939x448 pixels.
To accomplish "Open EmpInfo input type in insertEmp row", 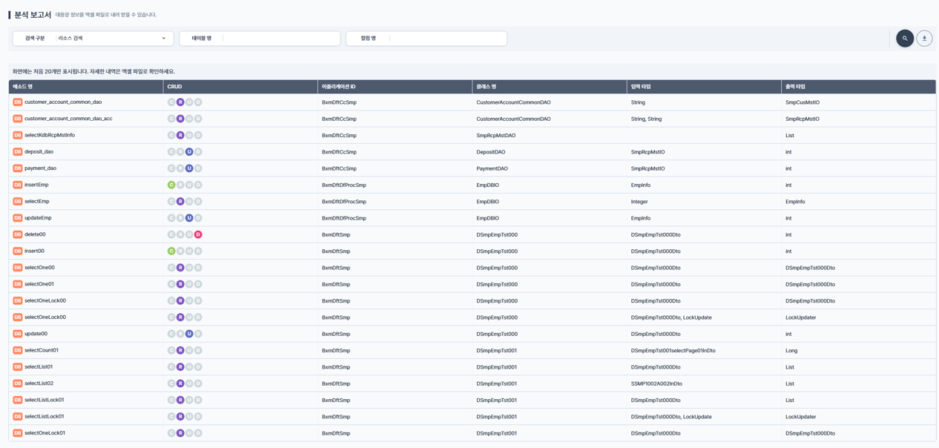I will (x=641, y=185).
